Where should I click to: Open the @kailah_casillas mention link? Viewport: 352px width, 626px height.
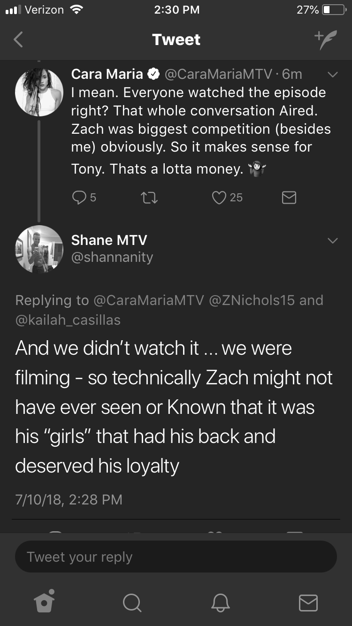pyautogui.click(x=68, y=320)
